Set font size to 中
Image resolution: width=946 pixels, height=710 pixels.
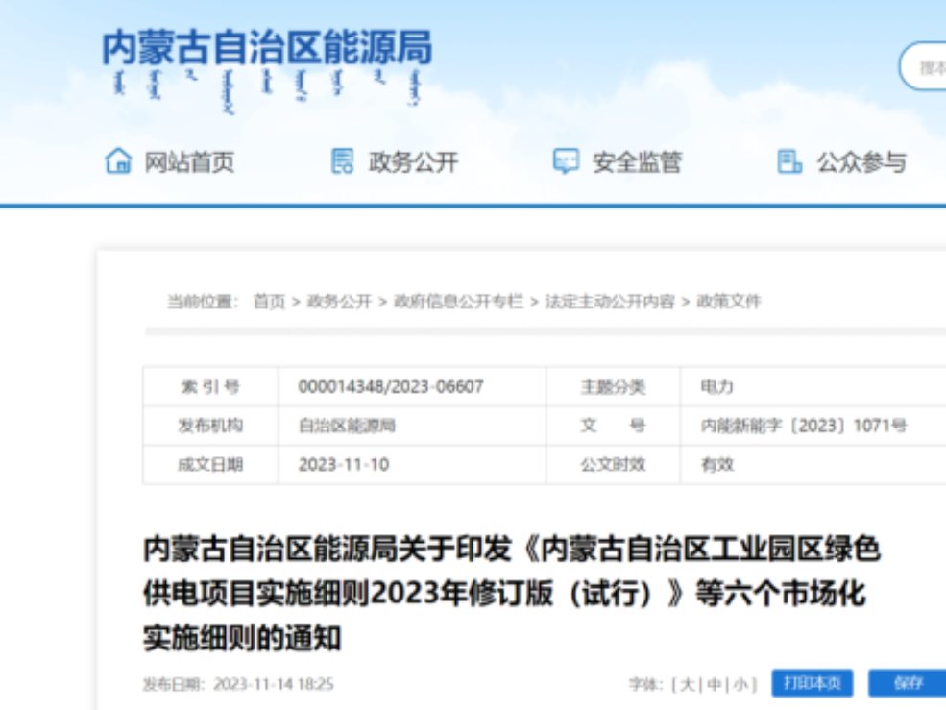pos(715,684)
